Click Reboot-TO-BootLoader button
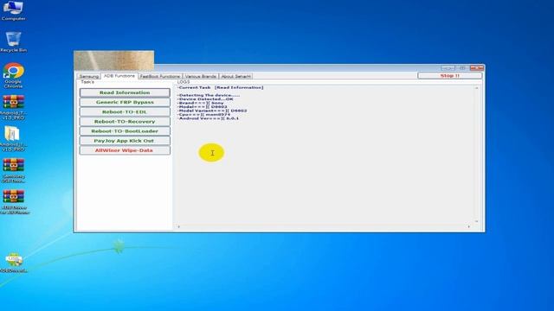The width and height of the screenshot is (554, 311). [x=125, y=131]
